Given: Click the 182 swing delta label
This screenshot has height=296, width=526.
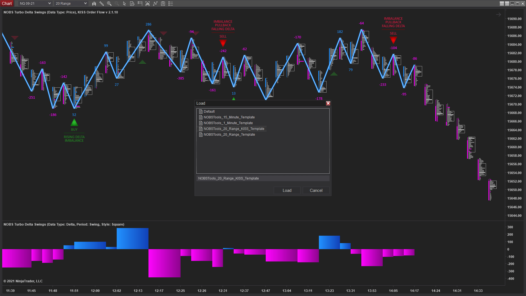Looking at the screenshot, I should 340,32.
